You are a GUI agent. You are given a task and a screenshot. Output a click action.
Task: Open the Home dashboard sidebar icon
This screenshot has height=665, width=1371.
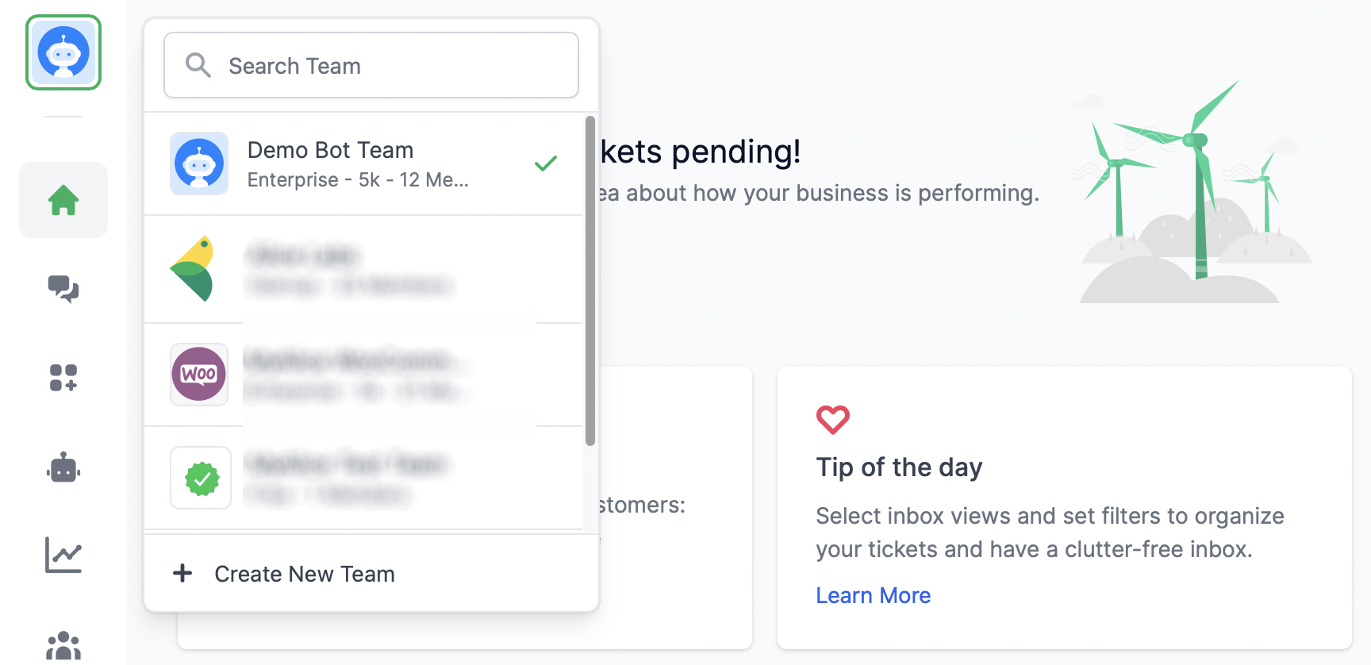(63, 200)
